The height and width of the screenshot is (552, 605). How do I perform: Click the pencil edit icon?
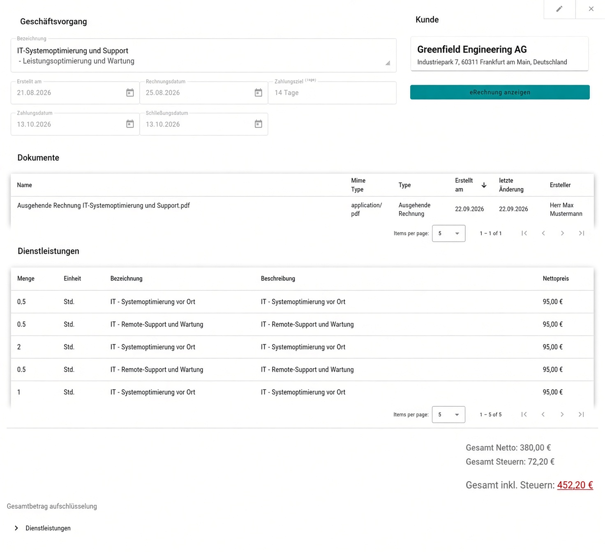(559, 9)
